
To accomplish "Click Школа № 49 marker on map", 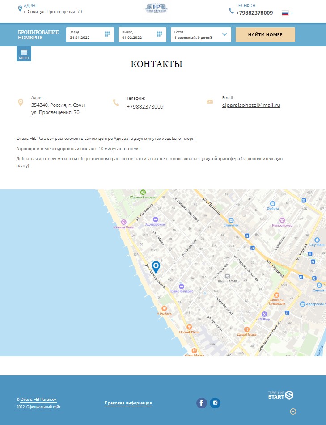I will click(x=227, y=276).
